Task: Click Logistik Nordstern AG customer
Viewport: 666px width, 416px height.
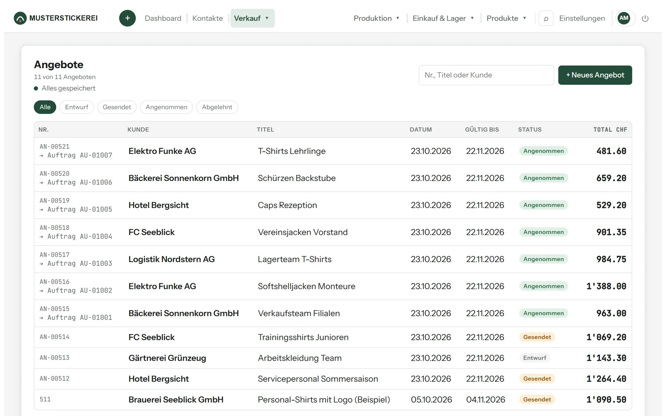Action: (171, 259)
